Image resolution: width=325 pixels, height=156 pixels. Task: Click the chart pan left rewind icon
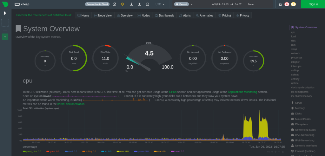click(268, 152)
